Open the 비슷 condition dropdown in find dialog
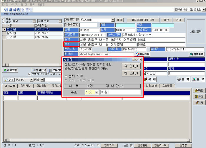Image resolution: width=206 pixels, height=148 pixels. (x=97, y=92)
